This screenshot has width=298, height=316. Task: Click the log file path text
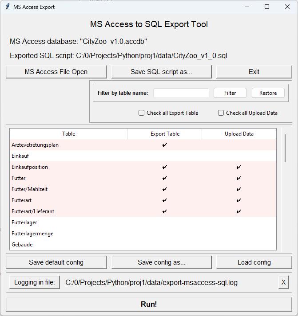pos(151,283)
